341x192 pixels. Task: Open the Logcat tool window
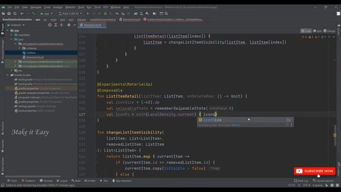point(62,181)
